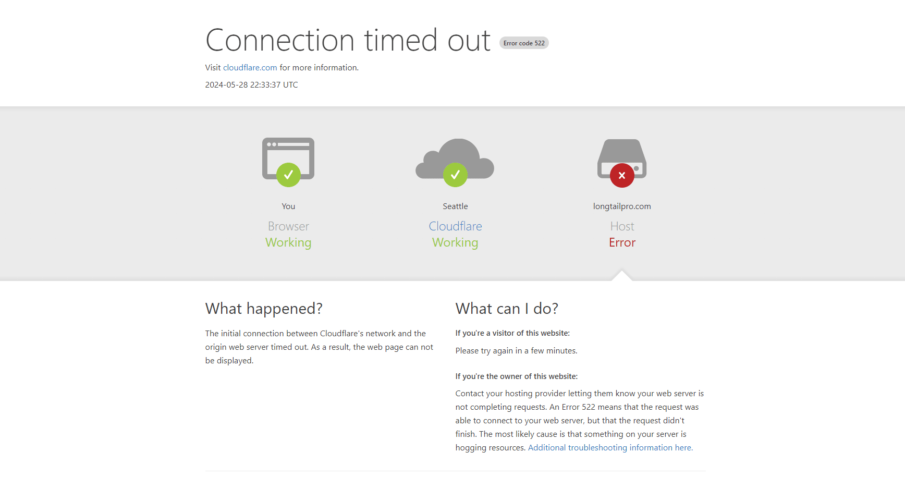Click the green checkmark on cloud icon

coord(455,175)
